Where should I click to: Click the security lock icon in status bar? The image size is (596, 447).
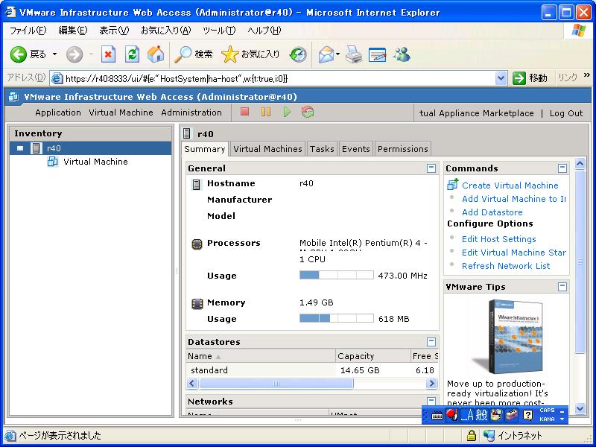click(x=472, y=435)
